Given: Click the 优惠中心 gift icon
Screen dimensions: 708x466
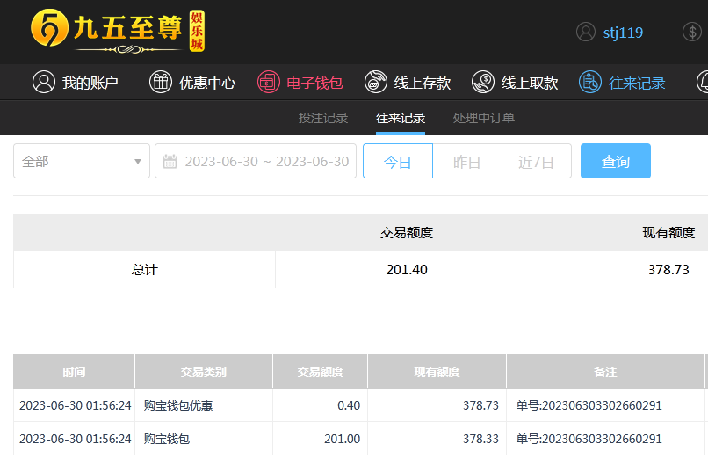Looking at the screenshot, I should [160, 83].
